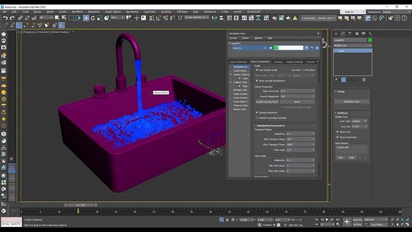
Task: Collapse the Liquid001 tree node
Action: 229,43
